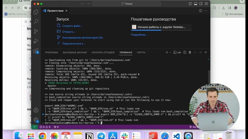Click forwarded ports status bar entry

(56, 127)
